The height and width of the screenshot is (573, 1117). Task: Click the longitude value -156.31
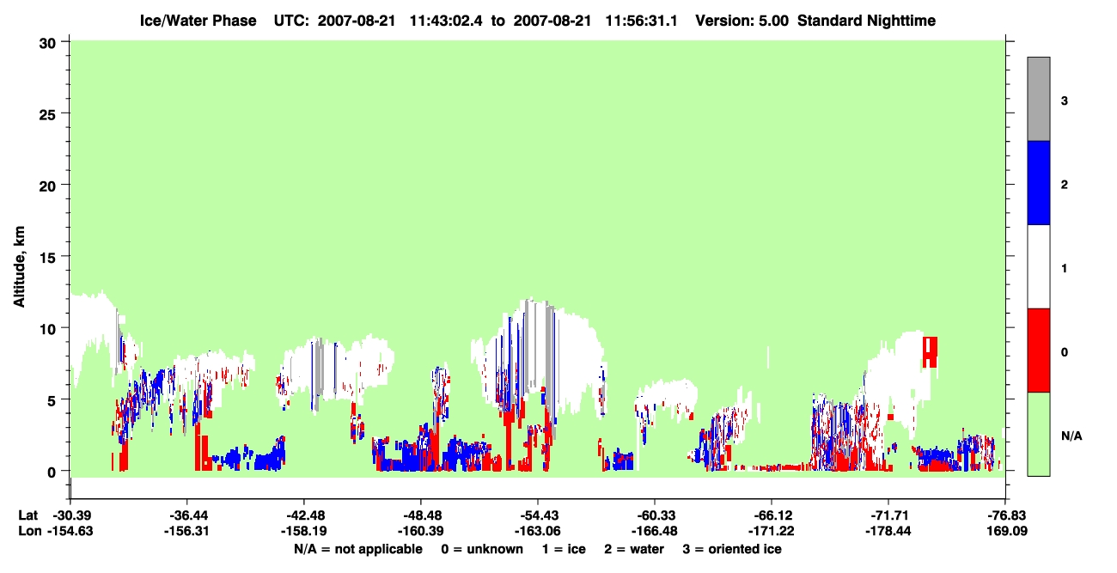(x=186, y=532)
